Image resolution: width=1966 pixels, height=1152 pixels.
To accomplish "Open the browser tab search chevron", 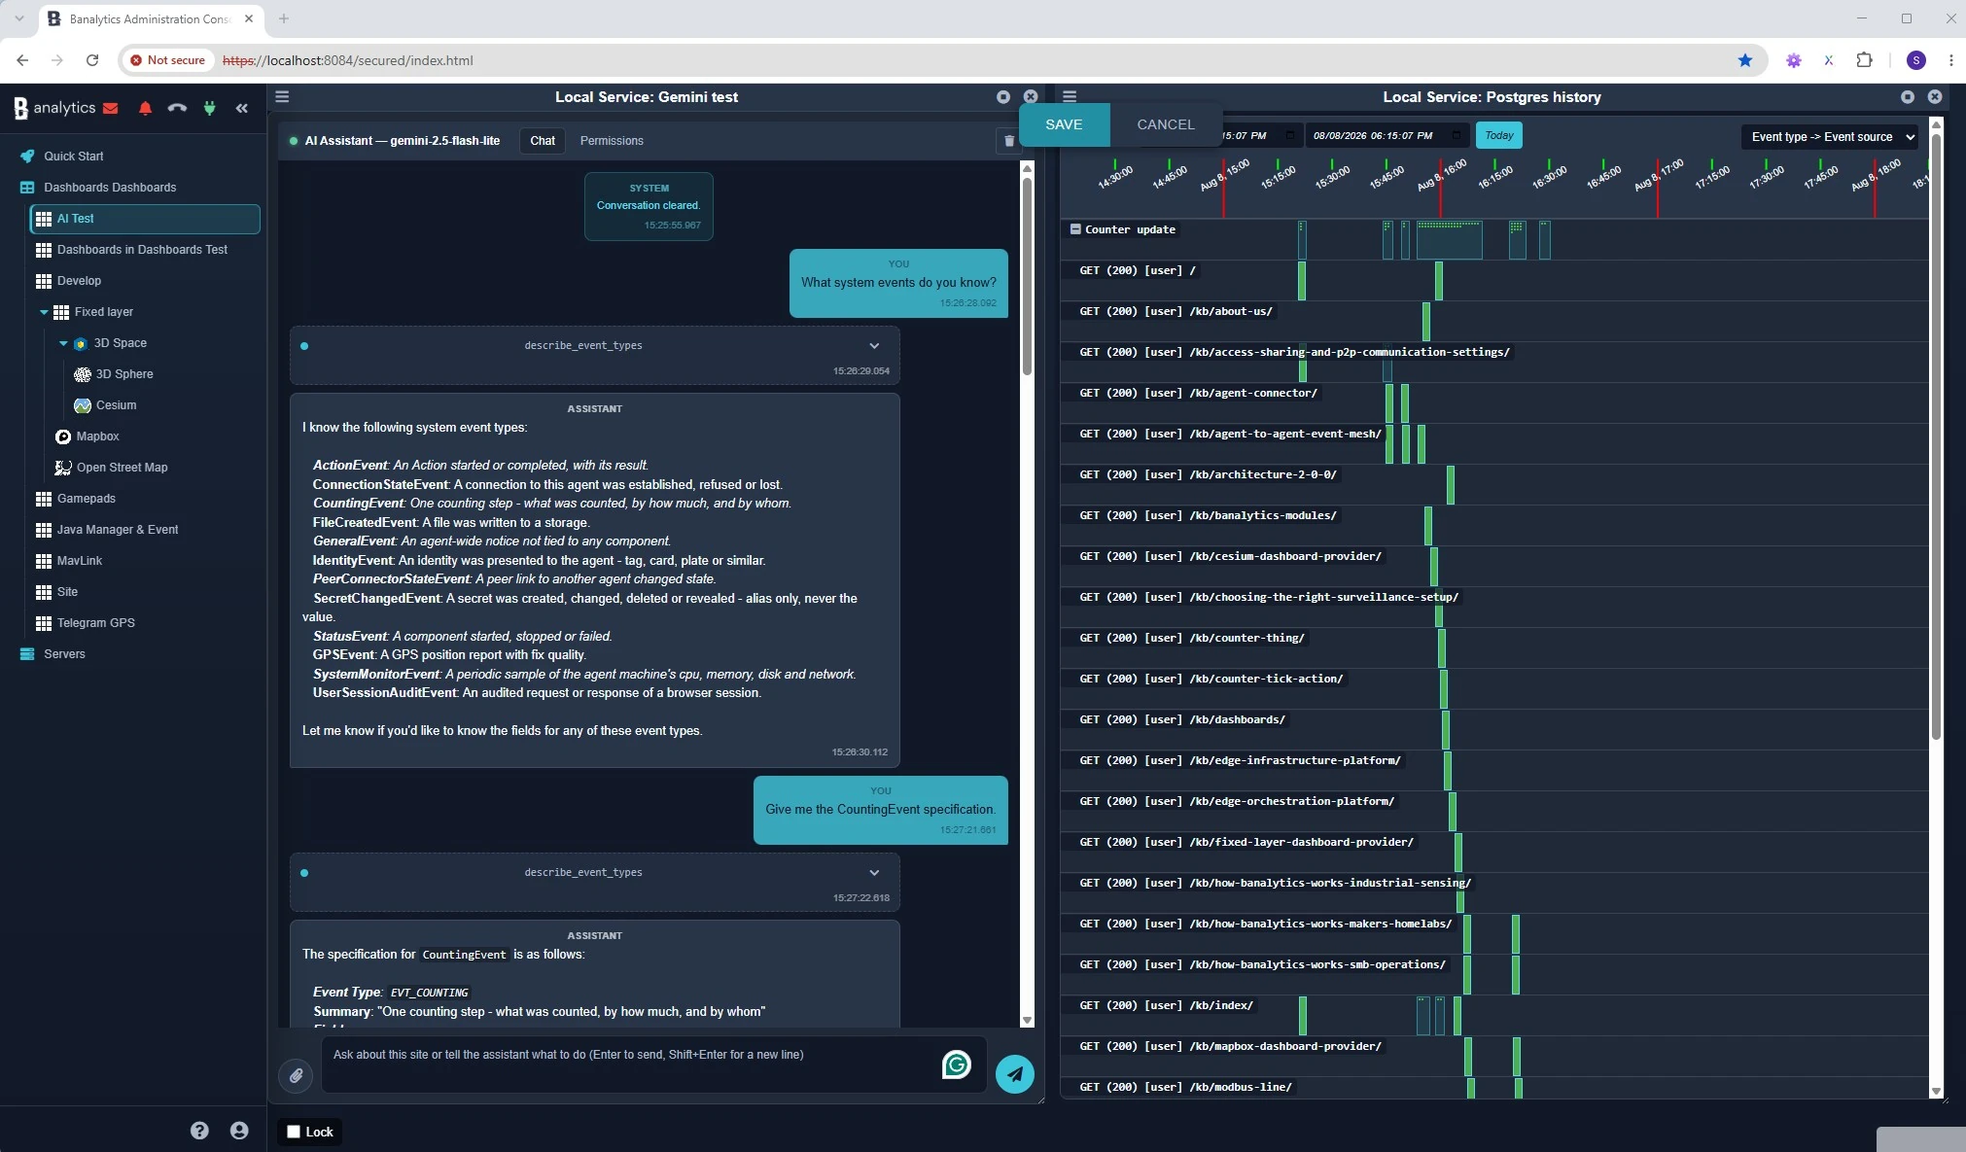I will coord(18,18).
